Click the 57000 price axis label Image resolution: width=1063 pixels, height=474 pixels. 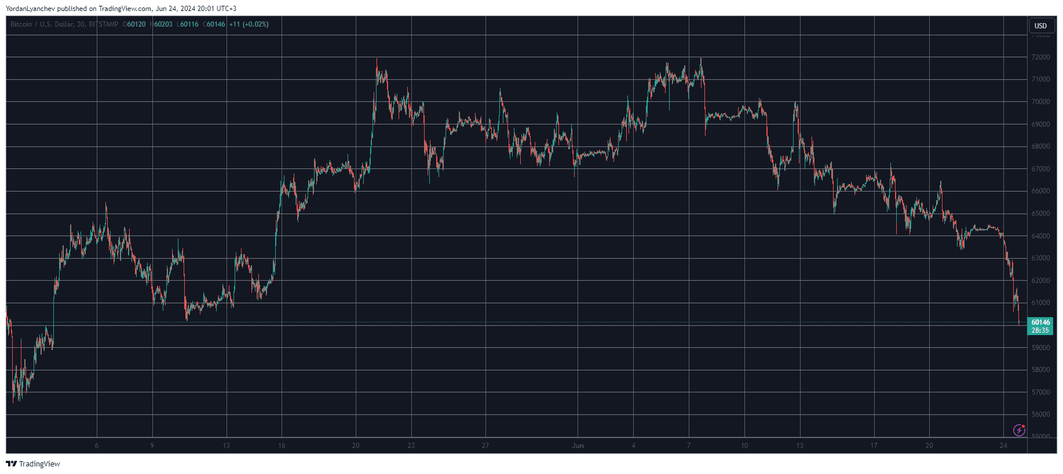tap(1040, 392)
